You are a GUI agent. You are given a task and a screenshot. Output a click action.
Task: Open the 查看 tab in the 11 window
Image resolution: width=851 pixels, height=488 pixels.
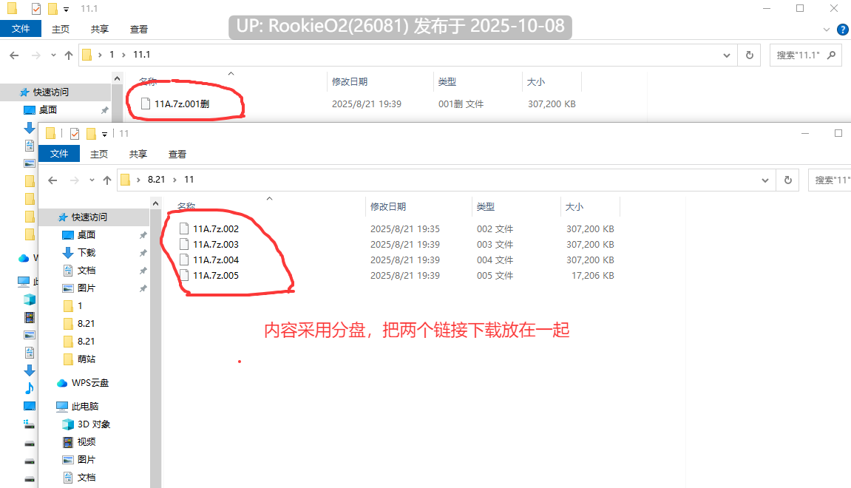pos(177,154)
